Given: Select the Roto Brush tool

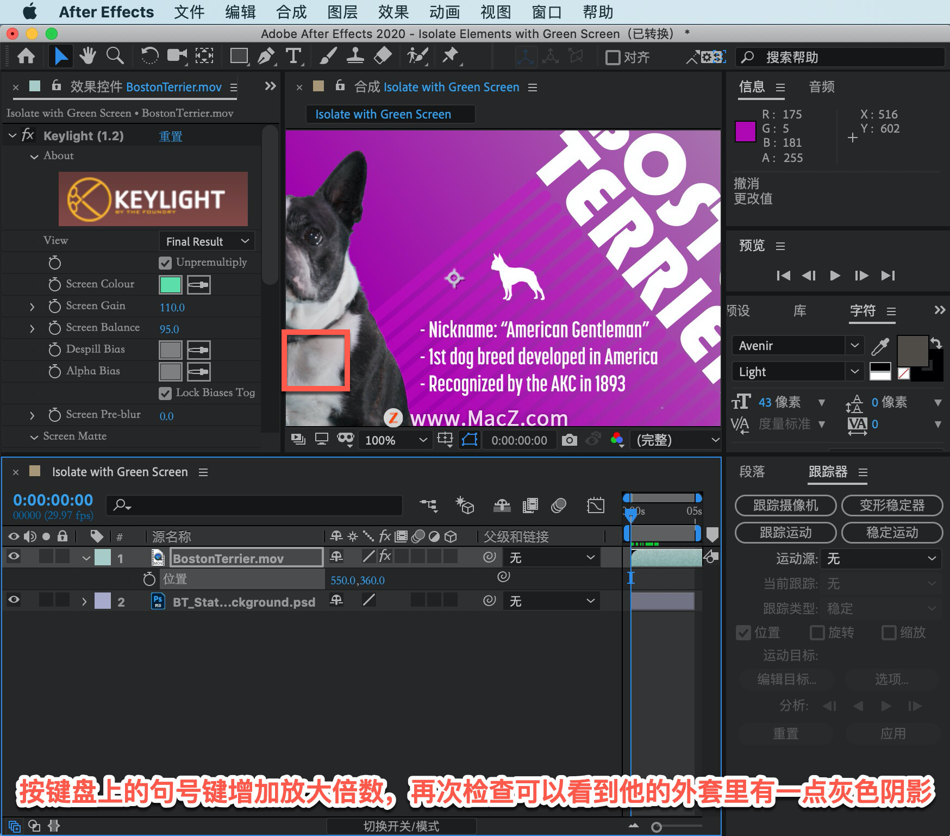Looking at the screenshot, I should (417, 56).
